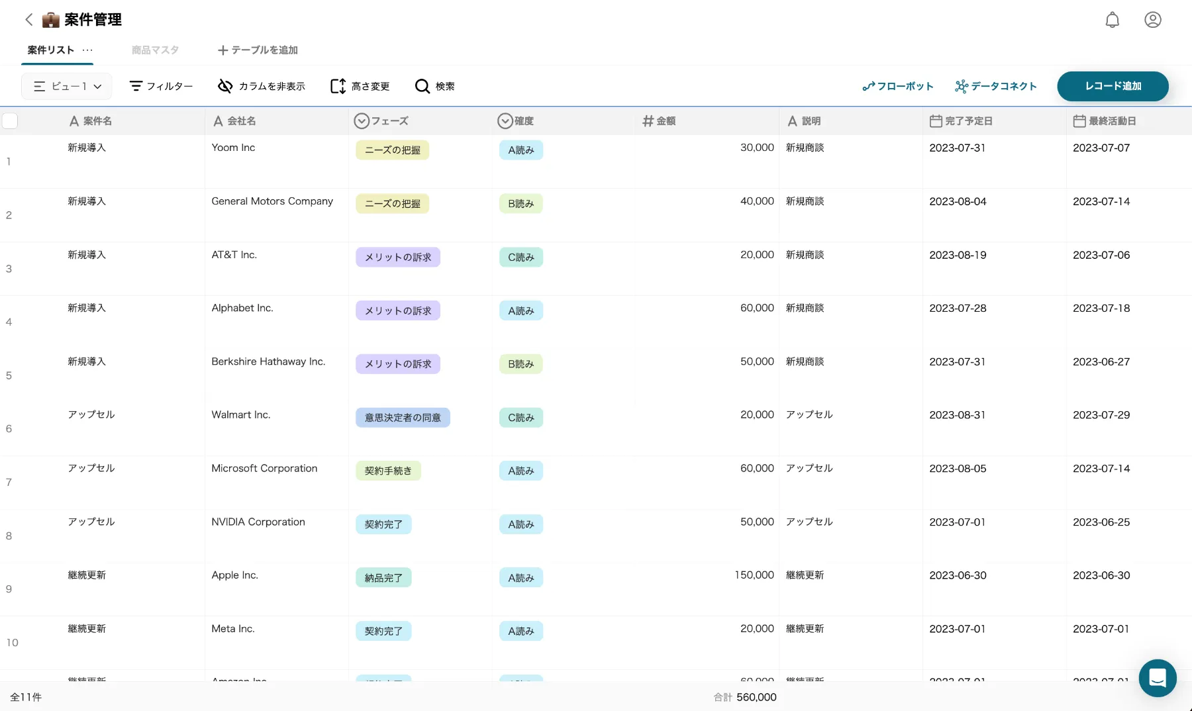Screen dimensions: 1192x711
Task: Open the フィルター filter tool
Action: click(x=161, y=86)
